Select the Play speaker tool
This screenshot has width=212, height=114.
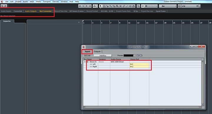click(130, 6)
